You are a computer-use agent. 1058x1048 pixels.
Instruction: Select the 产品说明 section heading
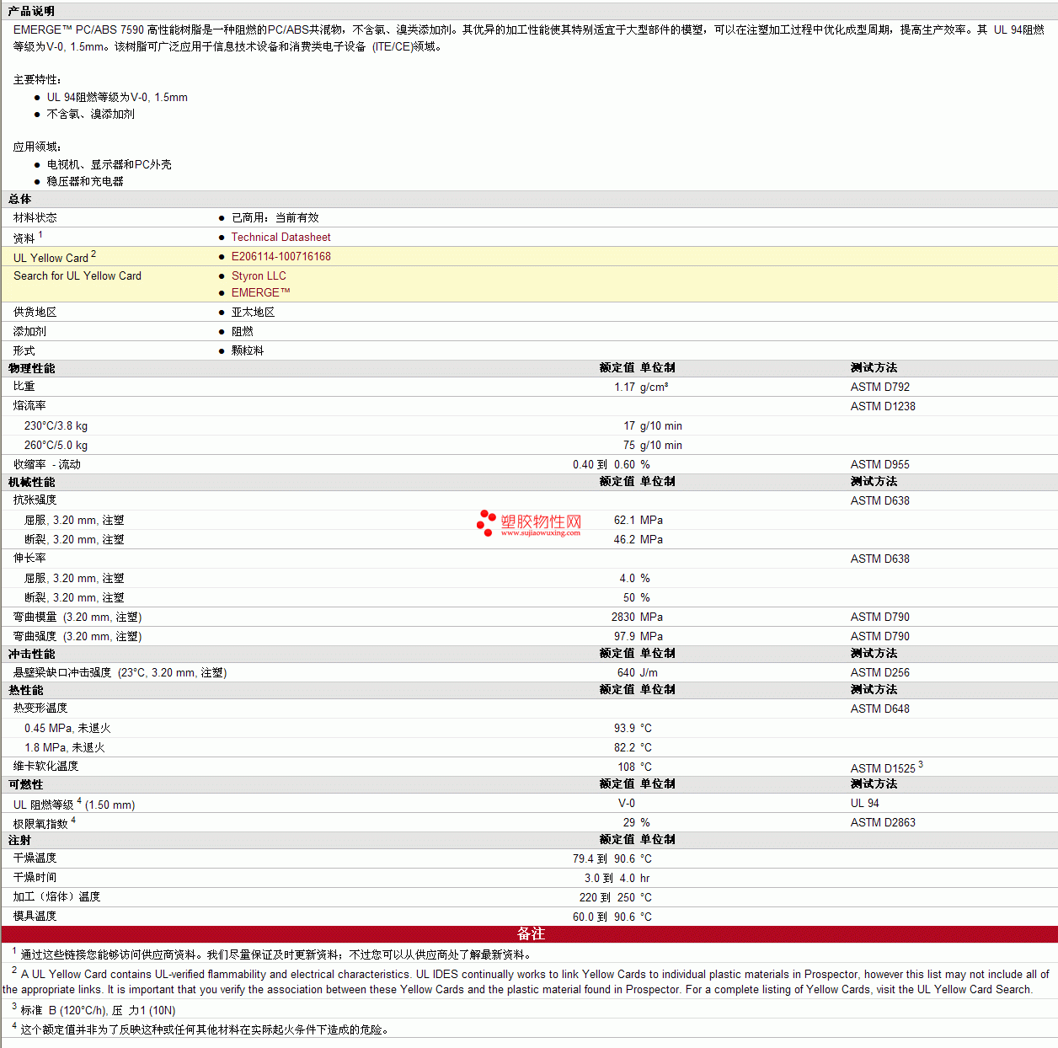pyautogui.click(x=31, y=11)
